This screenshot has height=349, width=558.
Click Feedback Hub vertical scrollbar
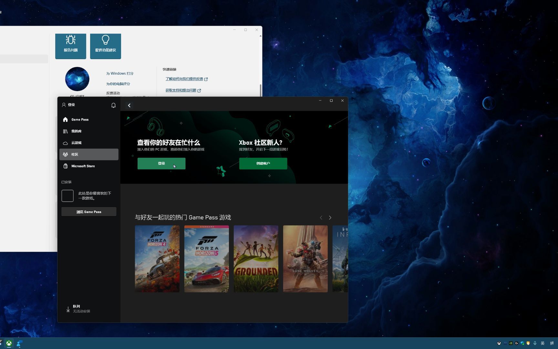tap(261, 90)
